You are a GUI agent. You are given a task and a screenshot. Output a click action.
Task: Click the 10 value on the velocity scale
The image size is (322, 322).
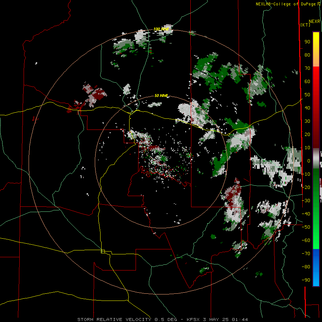(x=307, y=148)
